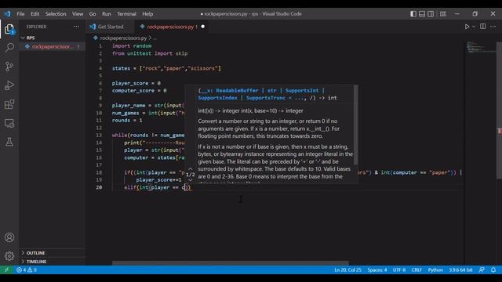Open the Explorer view in activity bar

tap(9, 29)
